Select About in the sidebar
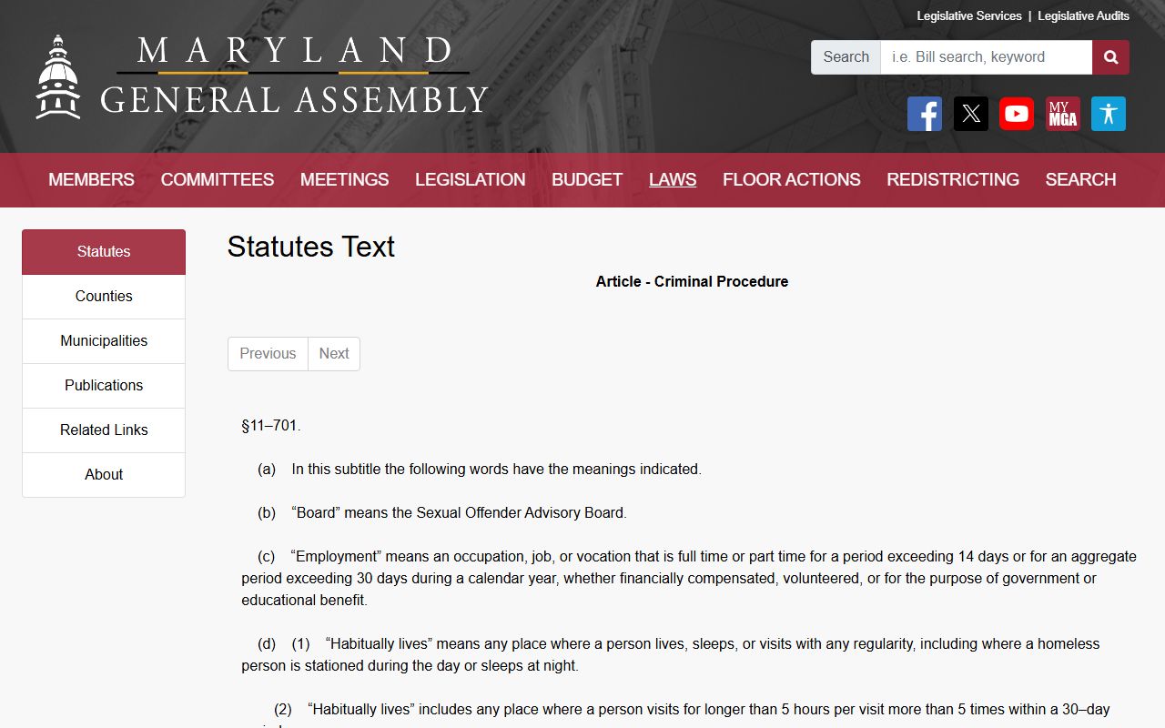 [104, 475]
